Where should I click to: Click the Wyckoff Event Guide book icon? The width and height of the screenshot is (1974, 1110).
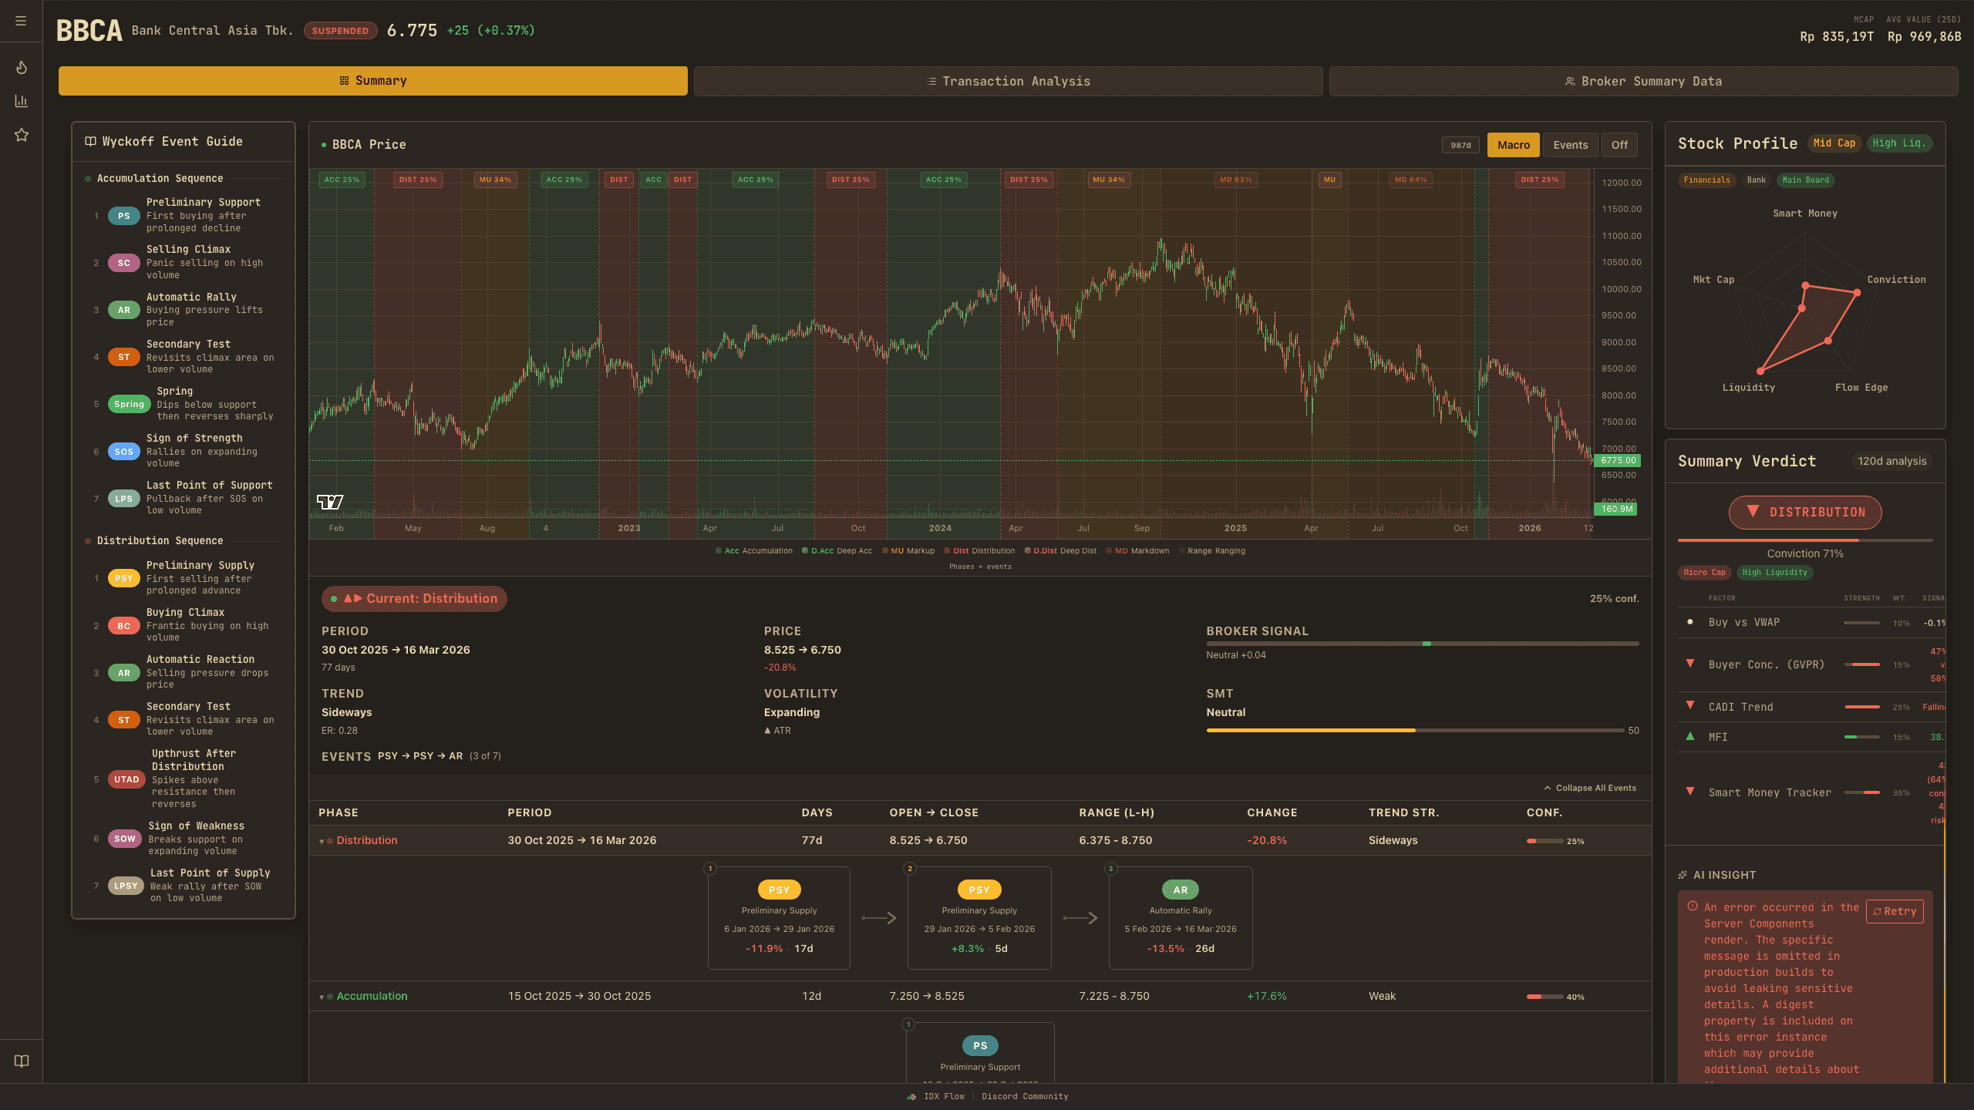point(90,142)
